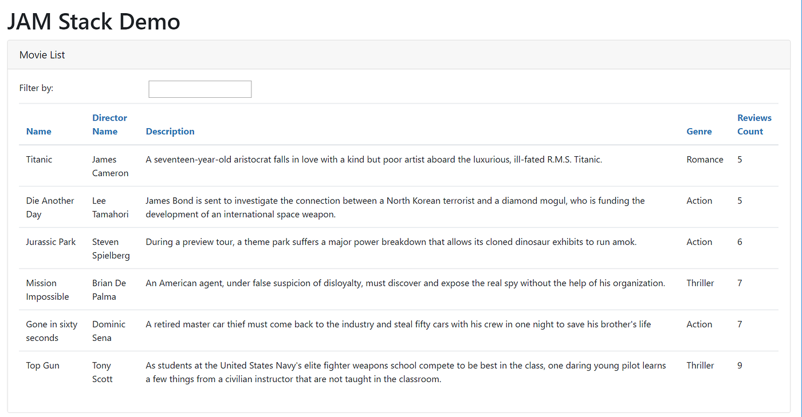
Task: Click Thriller genre in Top Gun row
Action: 700,366
